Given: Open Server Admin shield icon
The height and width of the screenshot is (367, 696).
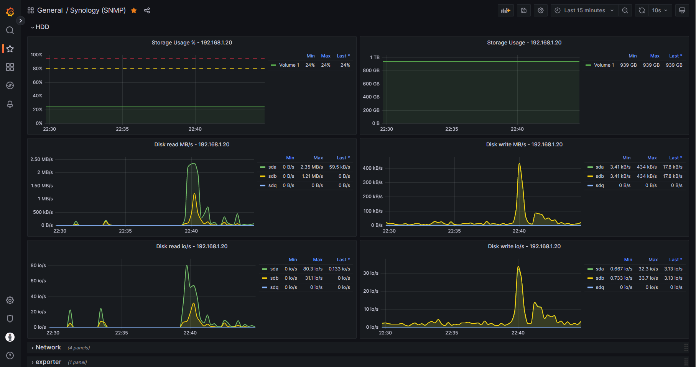Looking at the screenshot, I should (x=10, y=319).
